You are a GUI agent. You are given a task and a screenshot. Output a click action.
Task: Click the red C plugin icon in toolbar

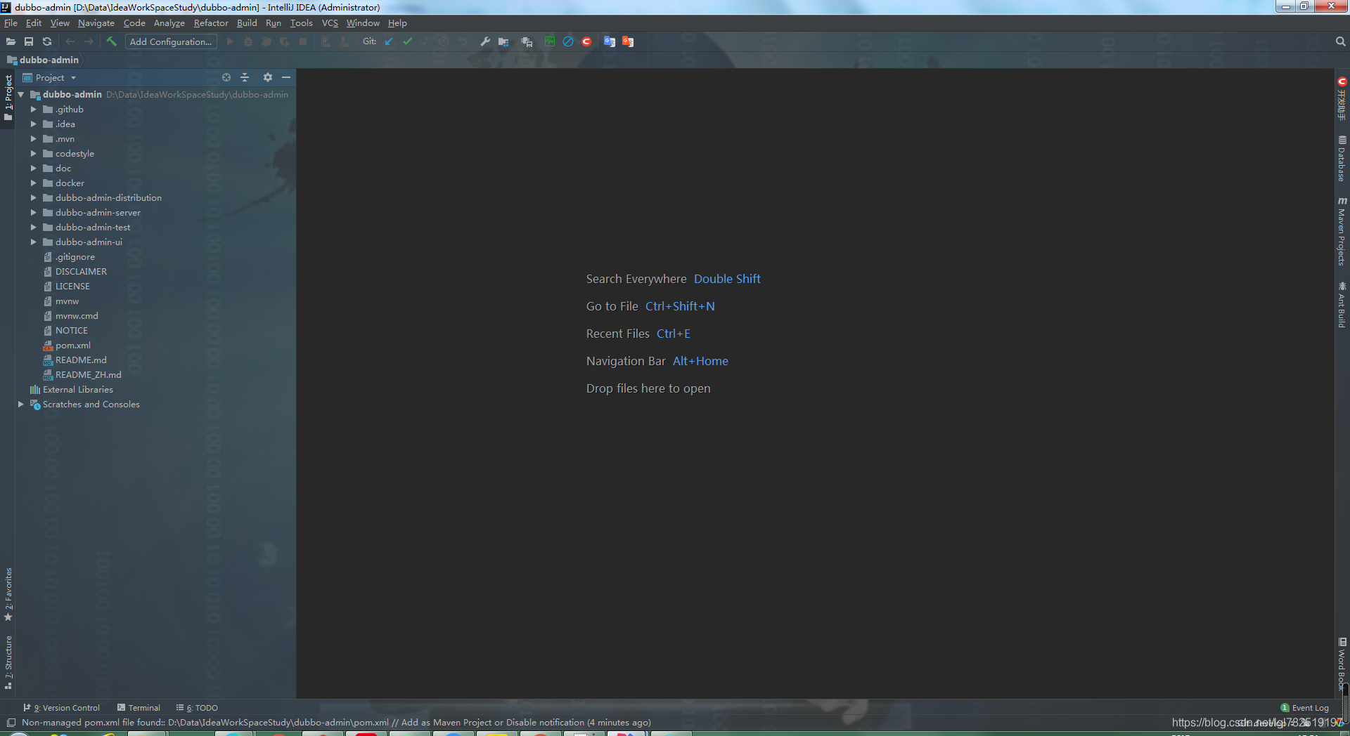(586, 41)
